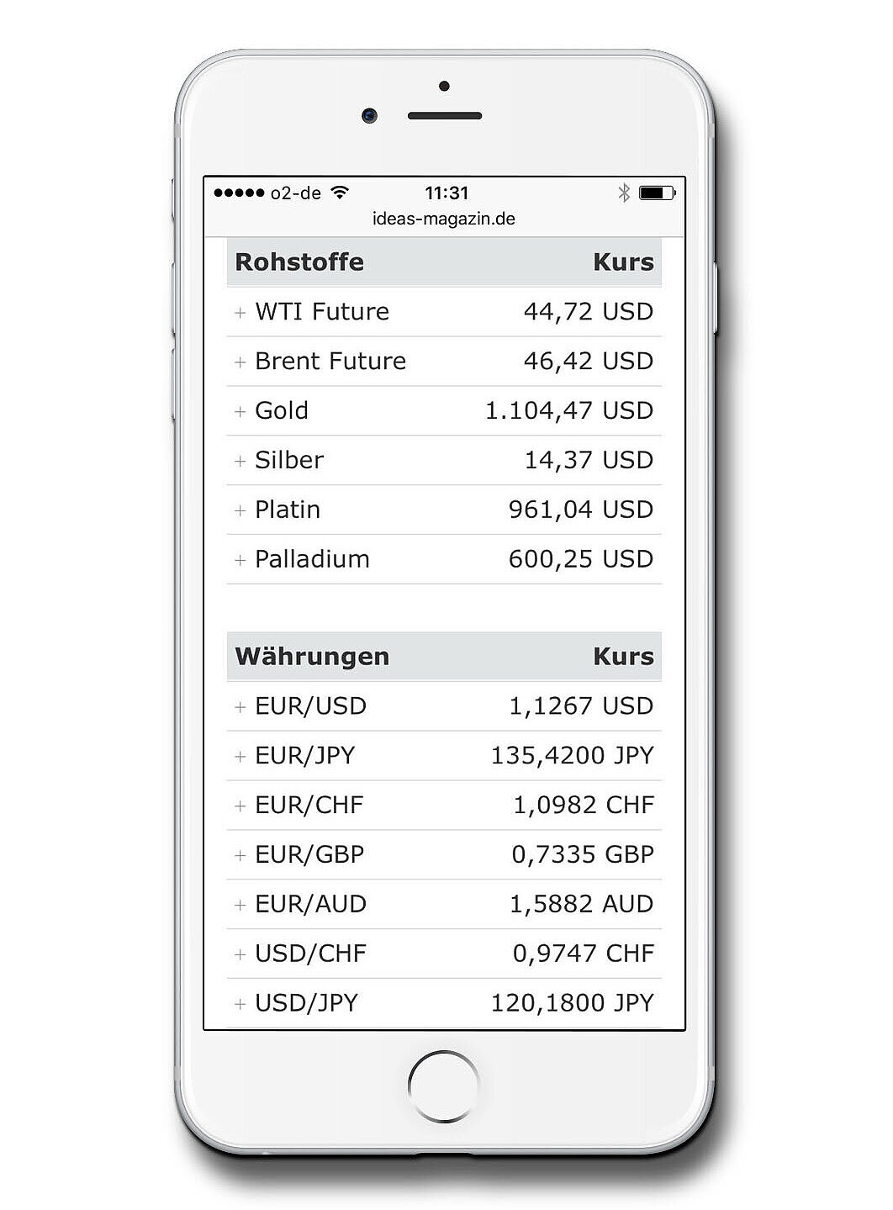Image resolution: width=893 pixels, height=1210 pixels.
Task: Expand the EUR/USD plus icon
Action: (x=240, y=707)
